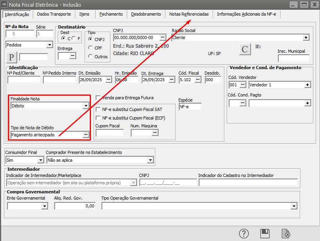This screenshot has width=320, height=241.
Task: Open Cód. Fiscal lookup ellipsis button
Action: [198, 80]
